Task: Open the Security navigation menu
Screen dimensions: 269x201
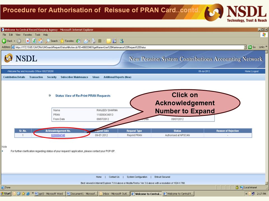Action: 52,77
